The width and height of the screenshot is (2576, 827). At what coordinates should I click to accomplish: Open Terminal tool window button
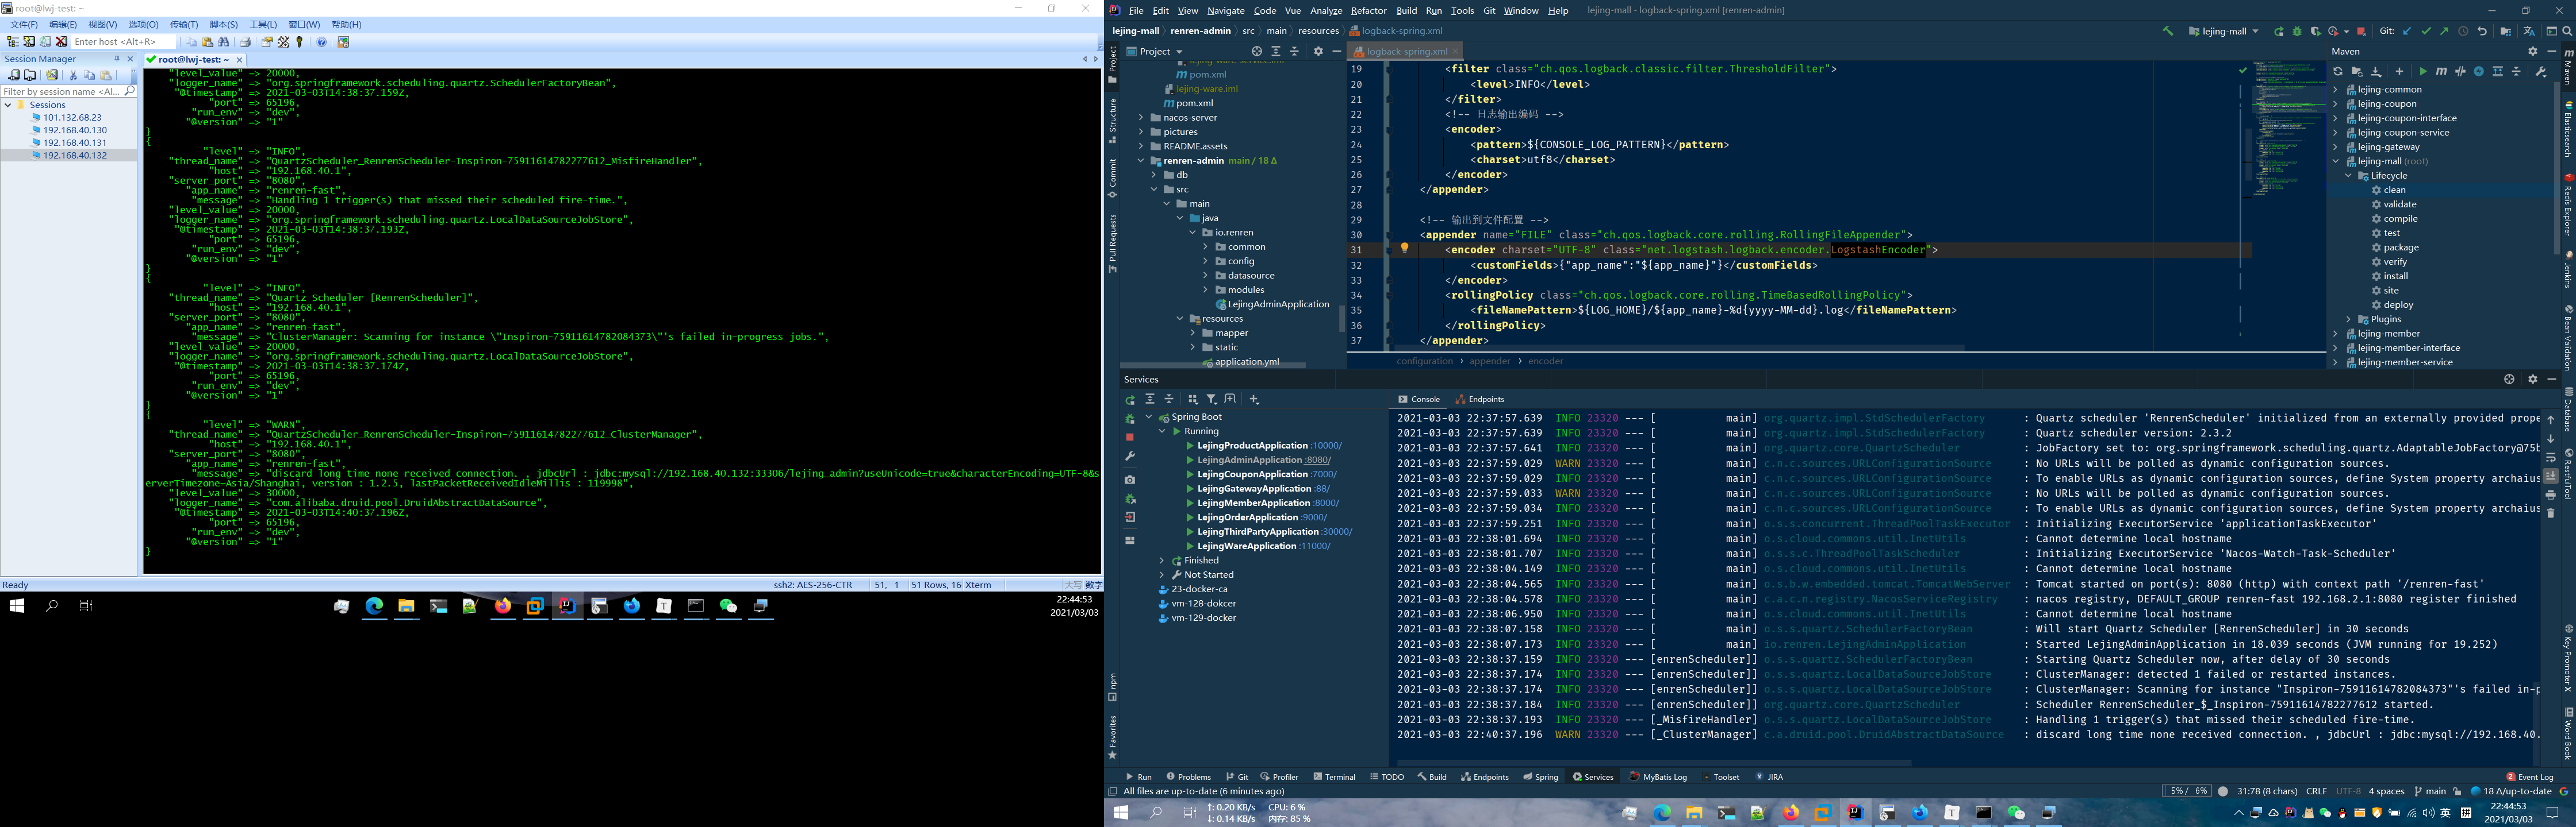(1334, 777)
